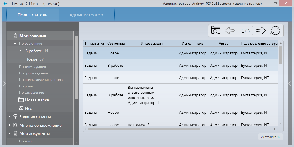Collapse the Мои задания tree node
294x147 pixels.
10,36
